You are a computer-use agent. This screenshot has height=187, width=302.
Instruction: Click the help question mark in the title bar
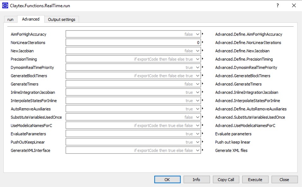click(278, 5)
